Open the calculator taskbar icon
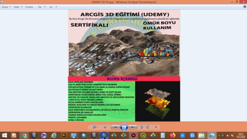Viewport: 247px width, 139px height. tap(163, 136)
